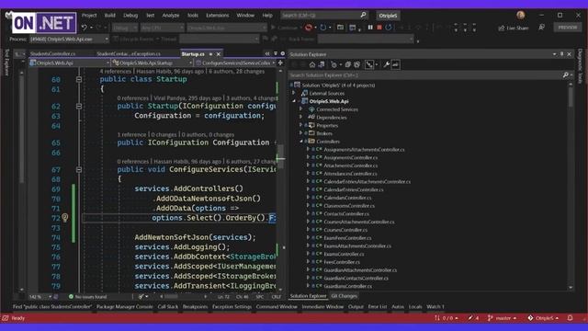This screenshot has height=331, width=588.
Task: Open the Extensions menu
Action: (x=218, y=16)
